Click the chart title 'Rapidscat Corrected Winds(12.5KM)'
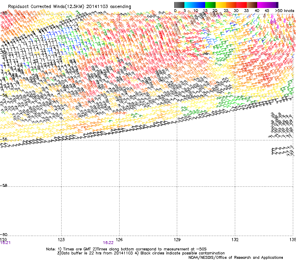296x260 pixels. click(46, 7)
